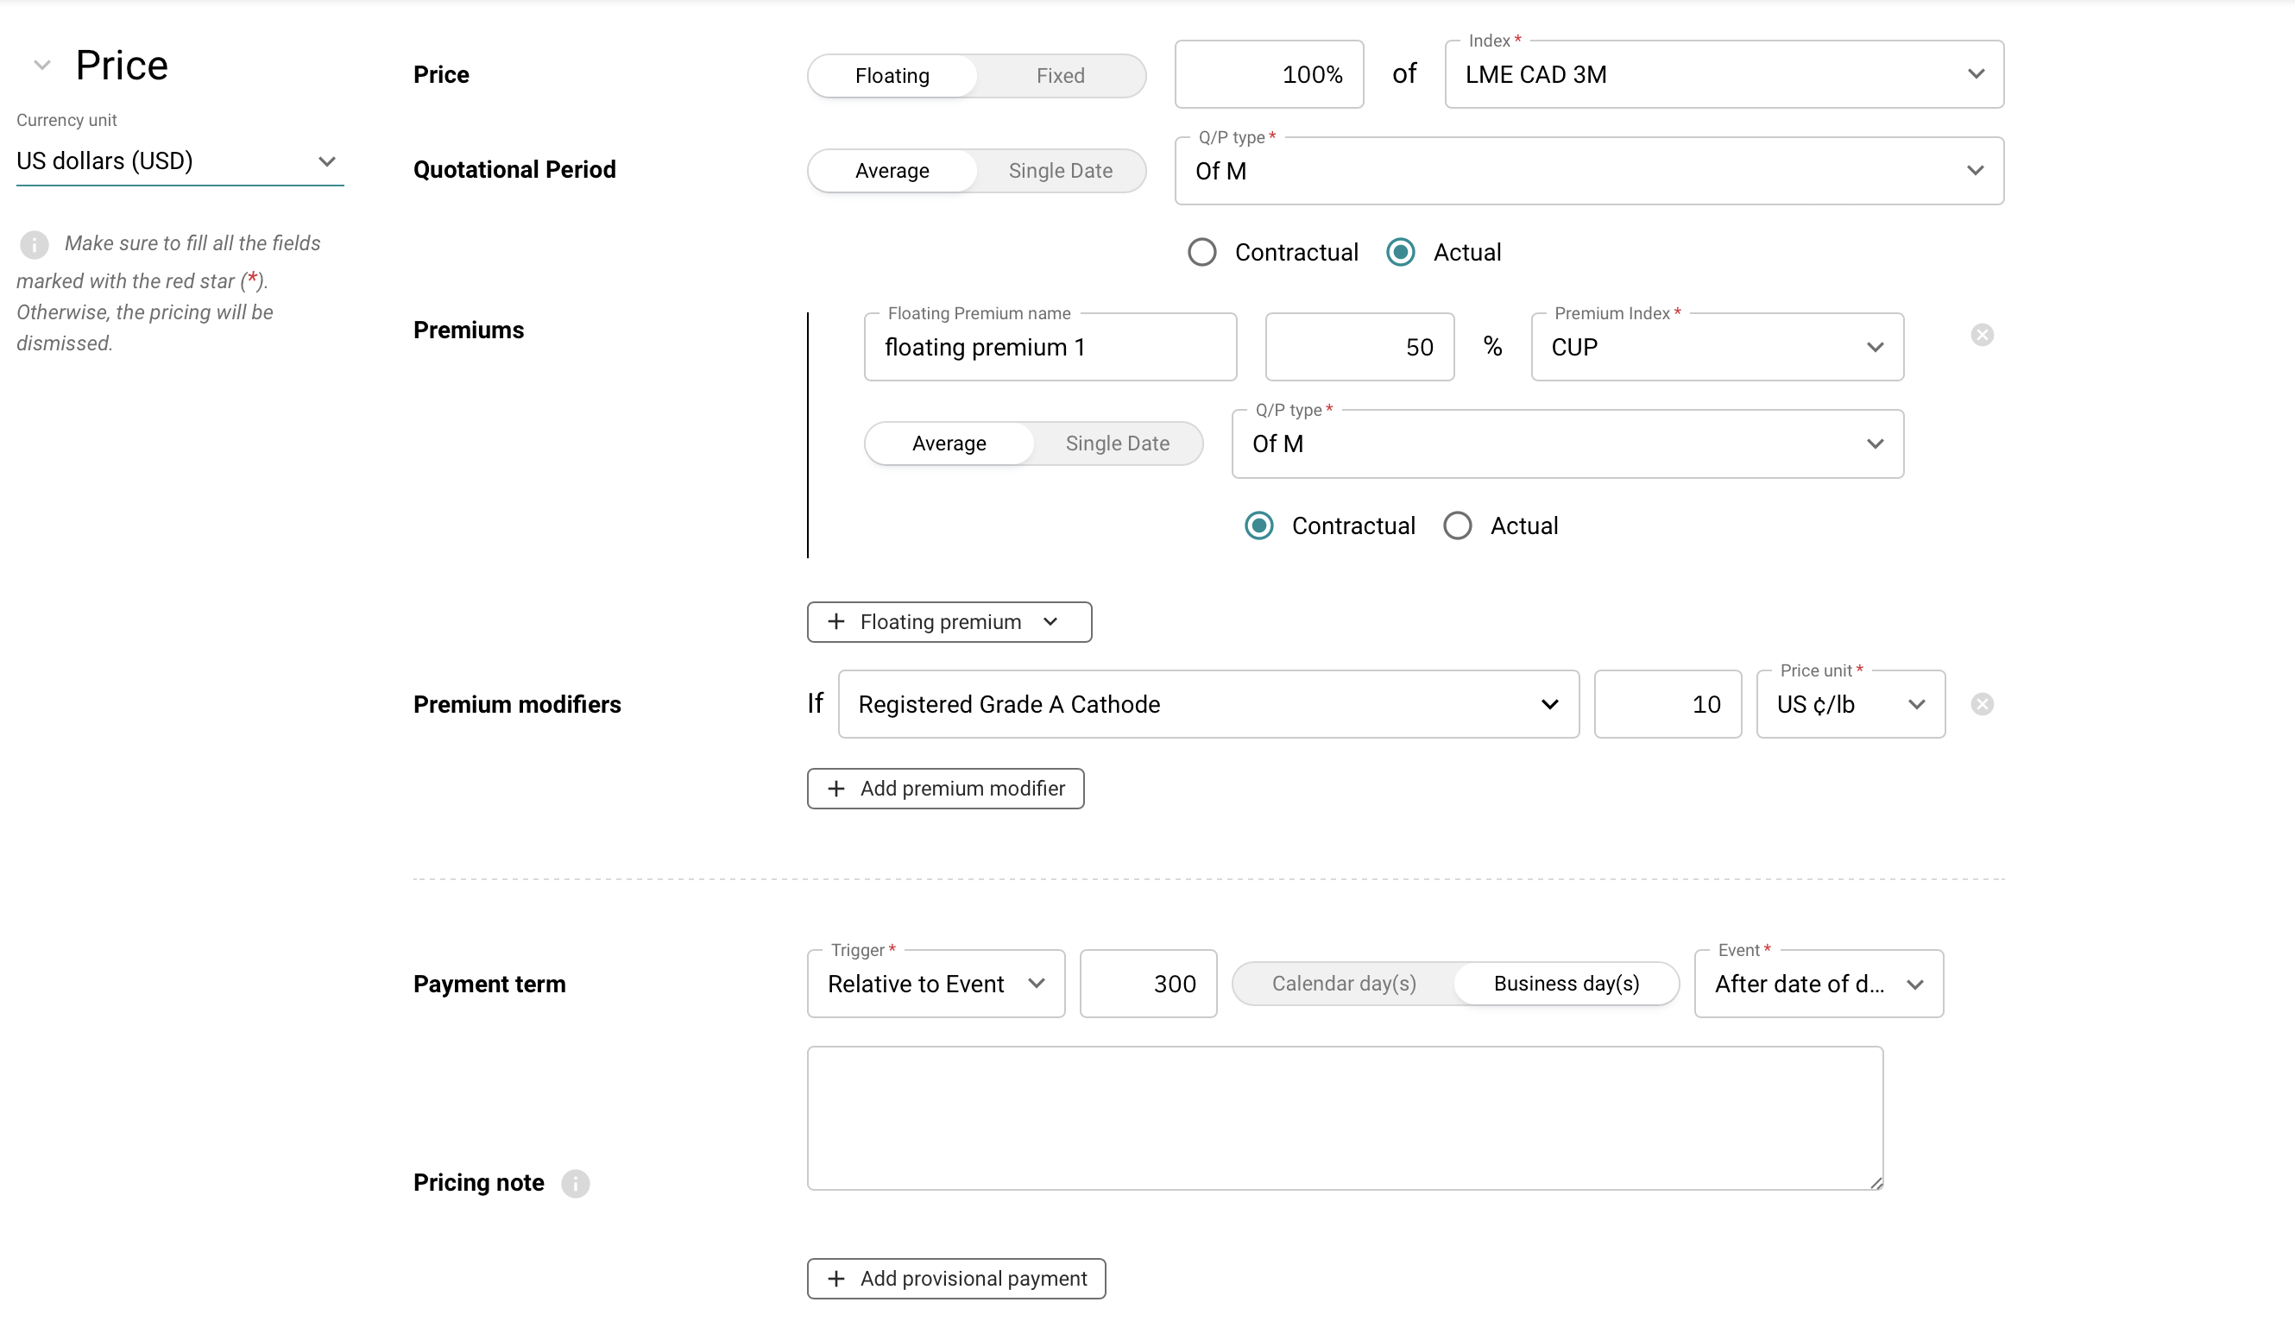Switch Quotational Period to Single Date
Screen dimensions: 2295x1340
click(x=1060, y=171)
